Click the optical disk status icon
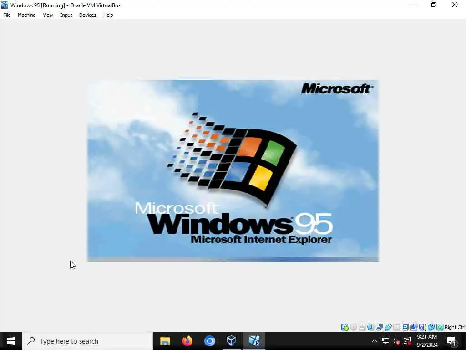The width and height of the screenshot is (466, 350). click(353, 327)
